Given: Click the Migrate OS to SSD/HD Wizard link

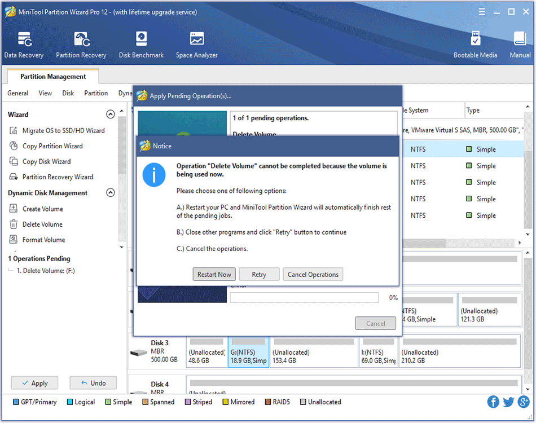Looking at the screenshot, I should (x=64, y=130).
